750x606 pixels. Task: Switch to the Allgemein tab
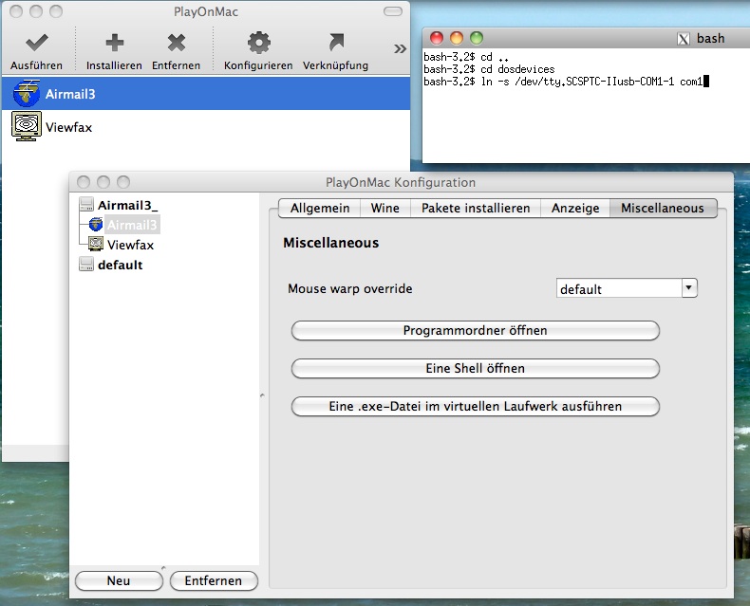coord(320,208)
